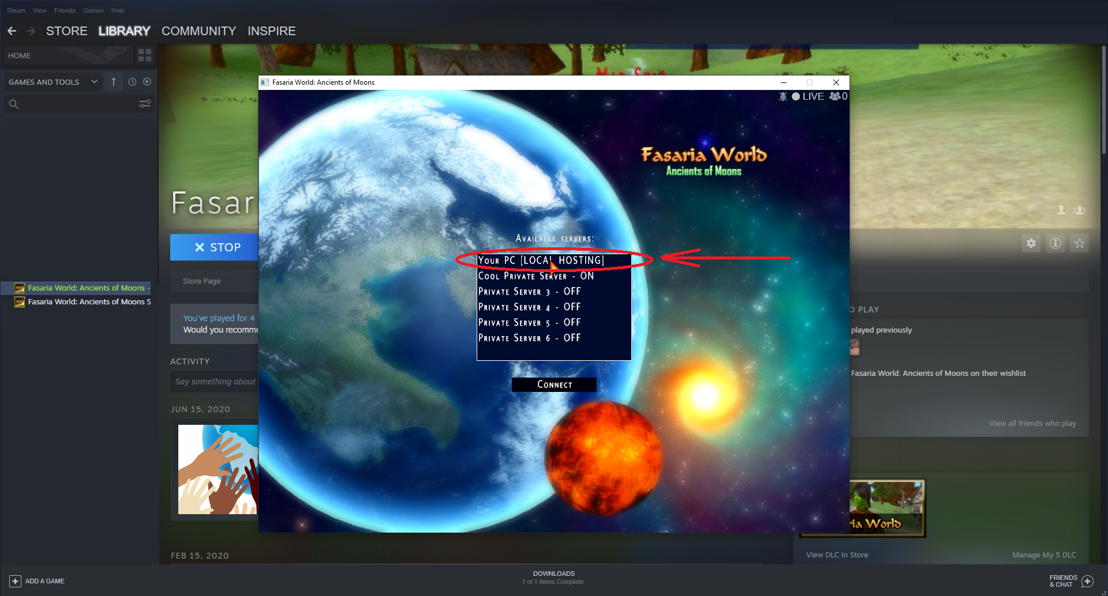Click the Say something about activity field
The image size is (1108, 596).
click(x=215, y=382)
